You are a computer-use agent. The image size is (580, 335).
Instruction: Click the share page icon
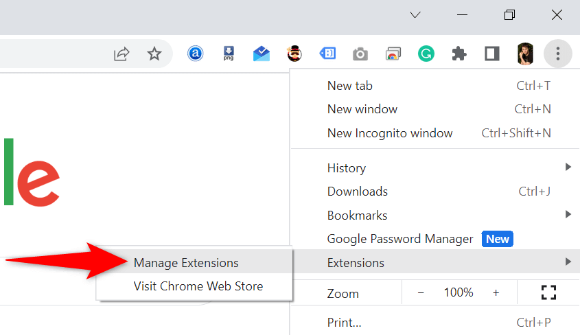click(x=121, y=54)
